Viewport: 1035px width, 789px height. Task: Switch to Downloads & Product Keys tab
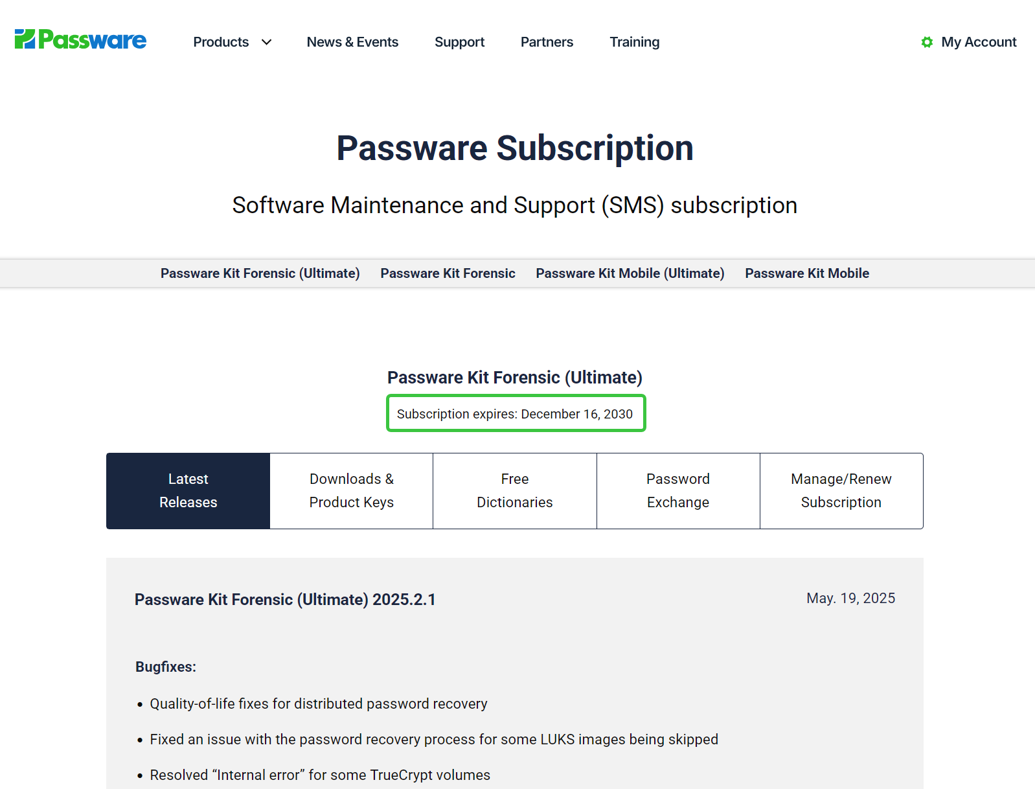(x=352, y=491)
